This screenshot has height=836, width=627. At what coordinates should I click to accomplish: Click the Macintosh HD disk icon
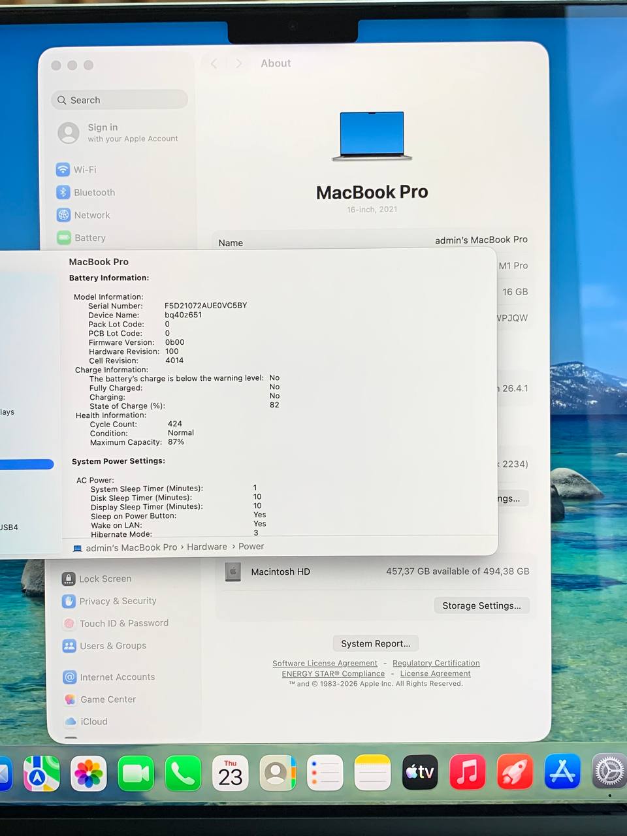(233, 571)
